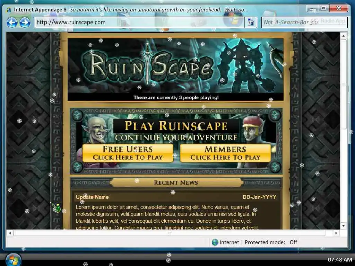The height and width of the screenshot is (266, 355).
Task: Click the Internet zone status label
Action: 230,242
